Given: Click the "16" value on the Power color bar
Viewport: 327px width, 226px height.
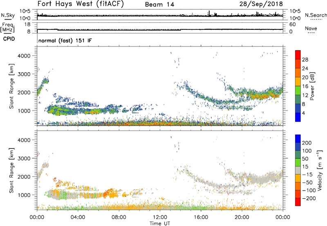Looking at the screenshot, I should click(x=305, y=86).
